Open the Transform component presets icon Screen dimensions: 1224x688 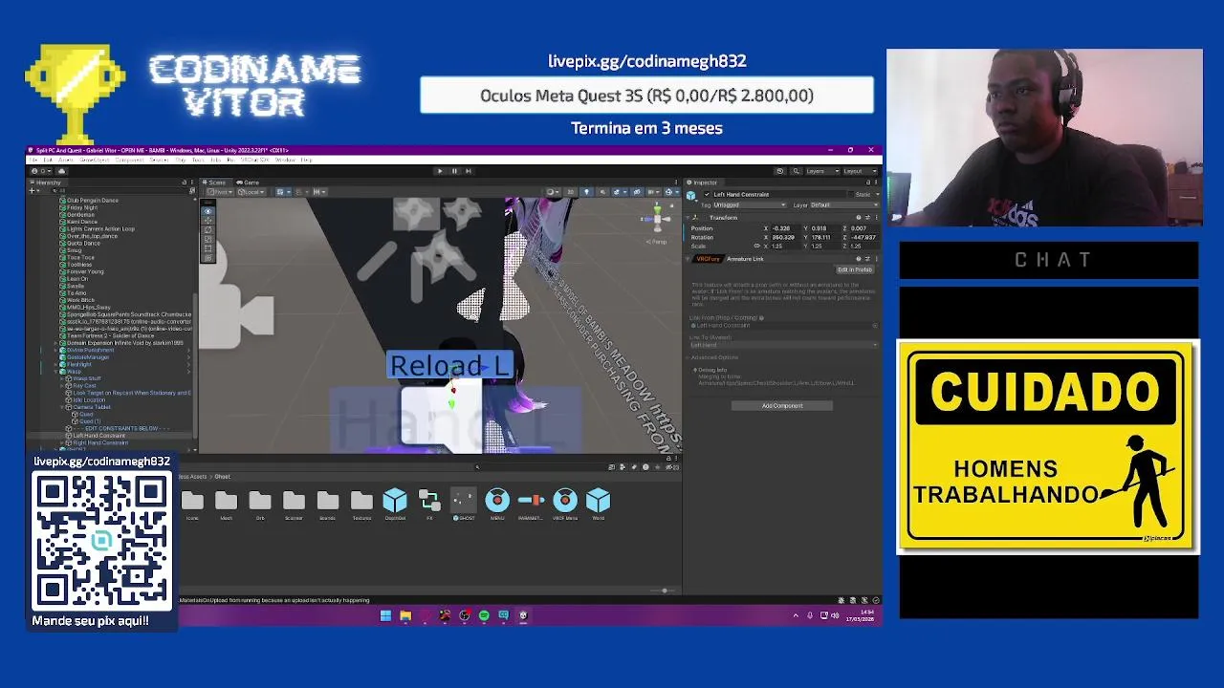pyautogui.click(x=867, y=217)
